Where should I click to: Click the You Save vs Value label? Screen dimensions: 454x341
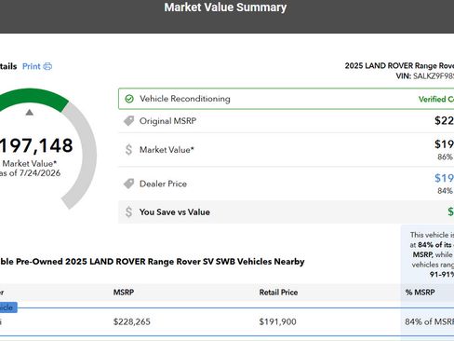pos(175,212)
